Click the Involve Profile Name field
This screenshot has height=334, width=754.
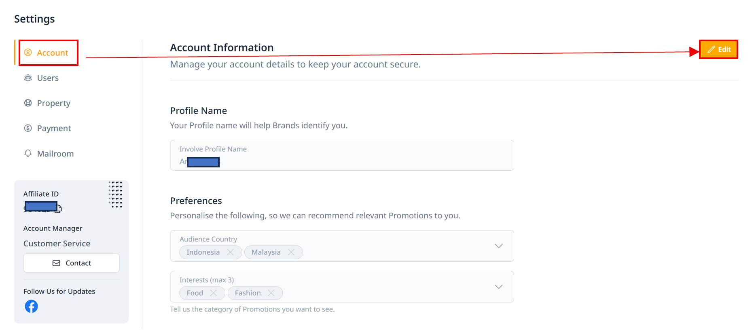tap(342, 155)
